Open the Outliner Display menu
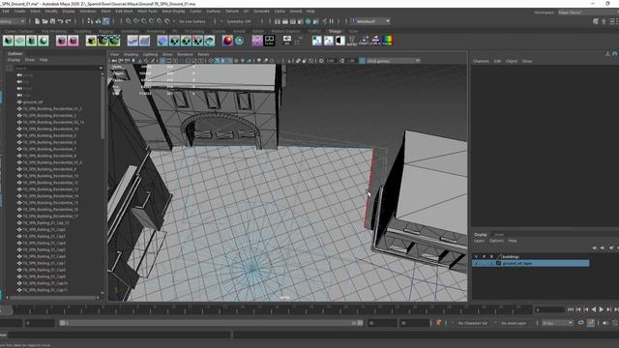Screen dimensions: 619x348 (14, 60)
